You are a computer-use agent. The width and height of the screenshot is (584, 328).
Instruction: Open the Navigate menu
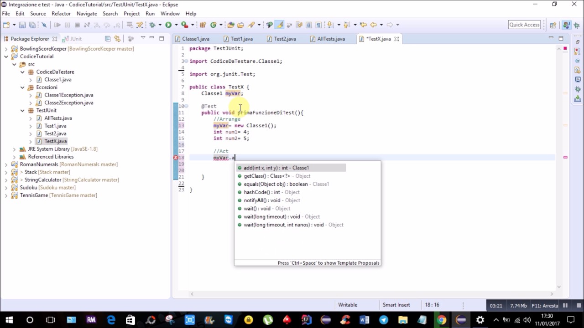click(x=87, y=14)
